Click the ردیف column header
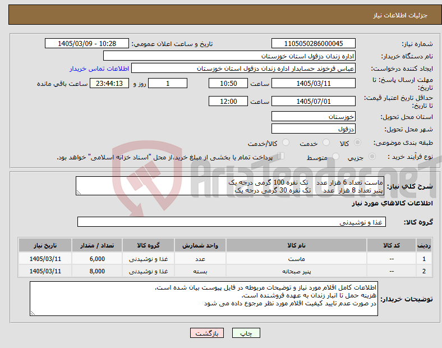The width and height of the screenshot is (442, 348). (x=423, y=245)
